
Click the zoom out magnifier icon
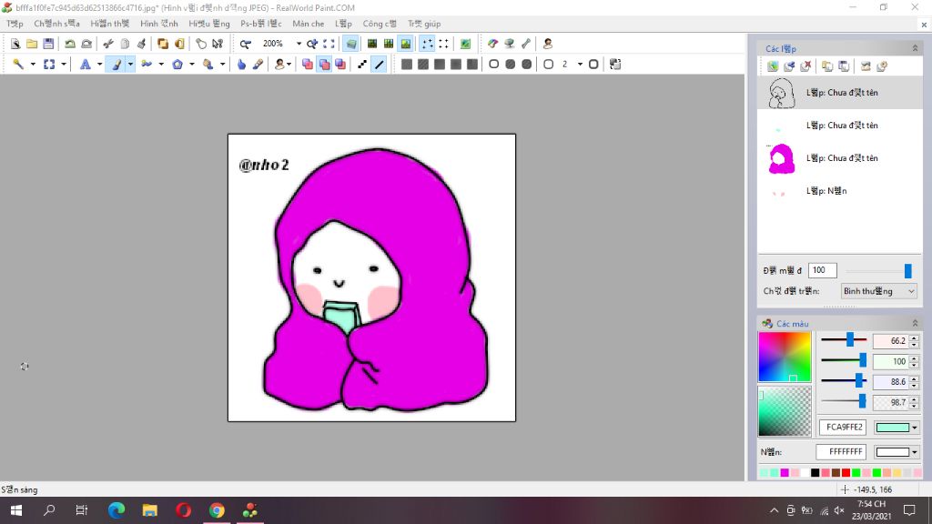point(246,44)
